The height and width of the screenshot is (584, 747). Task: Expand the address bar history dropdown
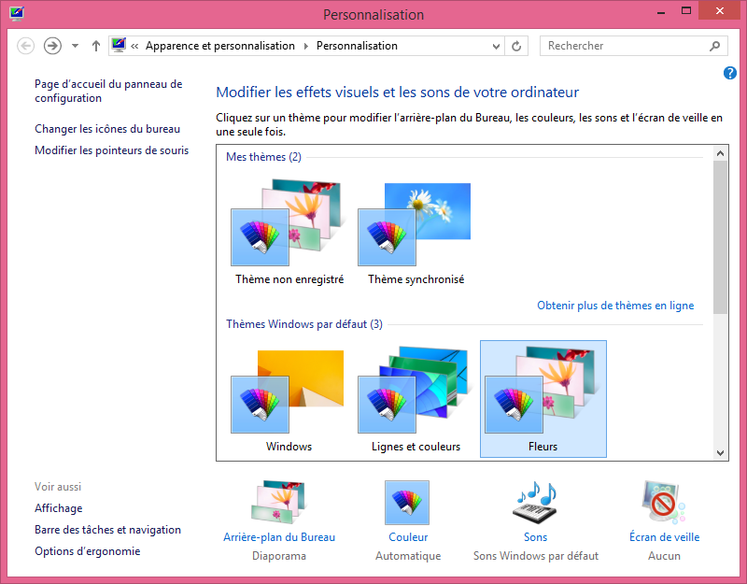point(496,46)
